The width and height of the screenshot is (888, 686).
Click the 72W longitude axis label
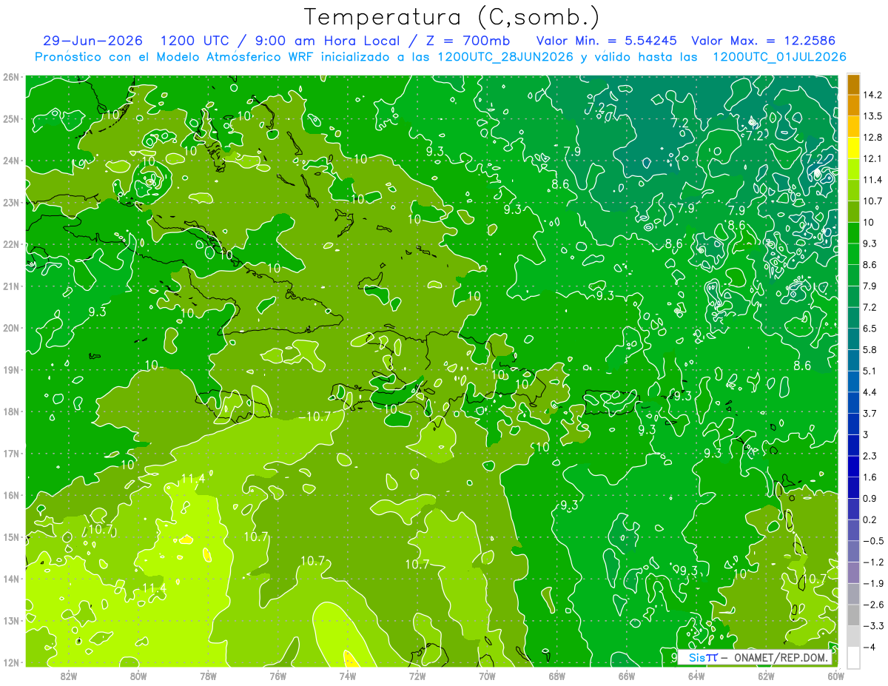coord(417,675)
